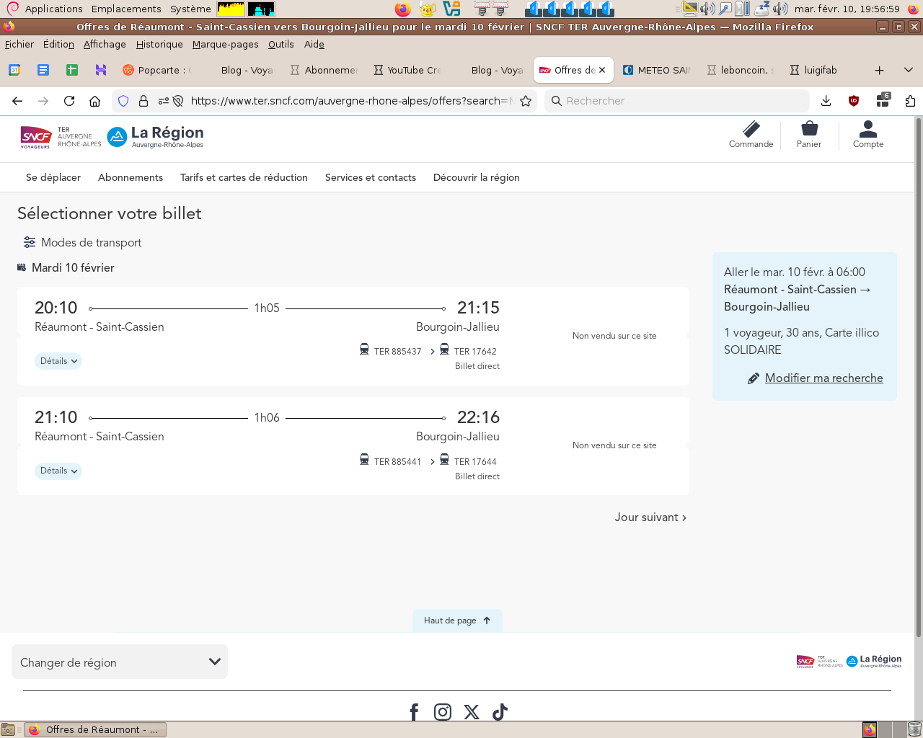Expand Détails for the 20:10 train
Screen dimensions: 923x738
58,361
